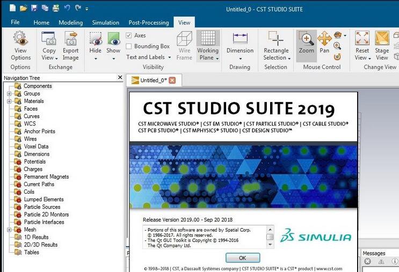
Task: Open the Hide dropdown arrow
Action: pyautogui.click(x=96, y=58)
